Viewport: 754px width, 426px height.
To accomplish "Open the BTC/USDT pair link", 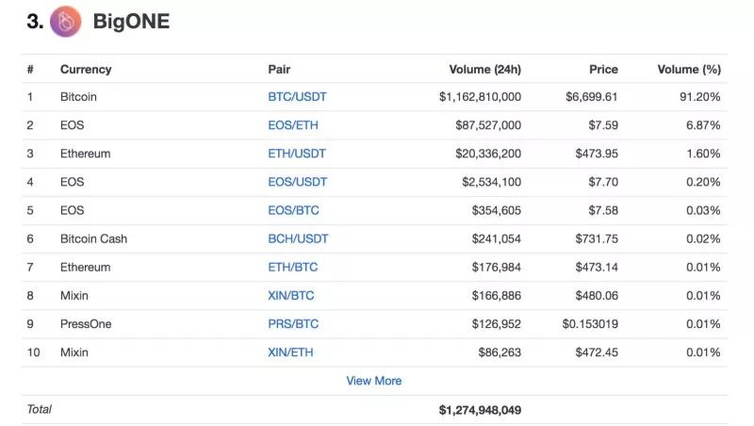I will tap(297, 97).
